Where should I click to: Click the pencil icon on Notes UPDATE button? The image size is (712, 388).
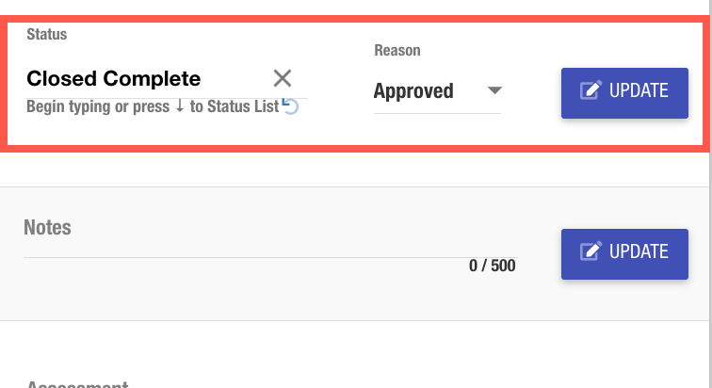(591, 251)
